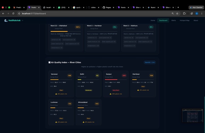Screen dimensions: 205x133
Task: Click the Ward 22 — Allahabad title
Action: (59, 26)
